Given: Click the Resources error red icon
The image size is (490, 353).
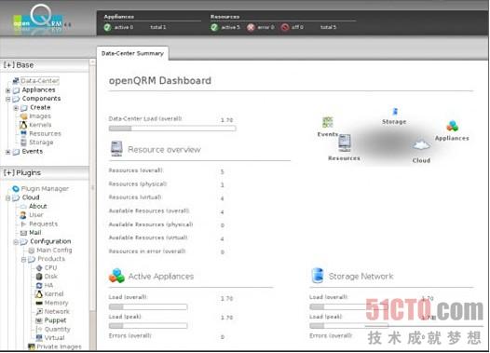Looking at the screenshot, I should [251, 27].
